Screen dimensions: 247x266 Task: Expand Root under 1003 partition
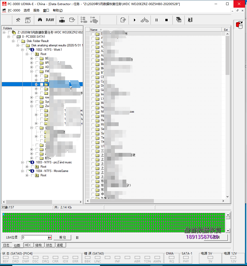click(x=27, y=167)
